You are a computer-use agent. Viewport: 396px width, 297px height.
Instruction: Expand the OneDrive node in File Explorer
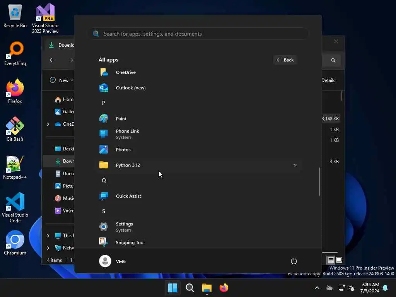[48, 124]
